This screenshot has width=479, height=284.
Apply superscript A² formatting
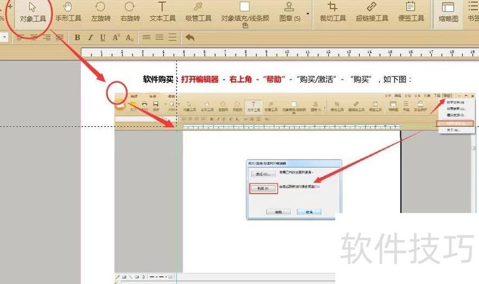click(116, 38)
